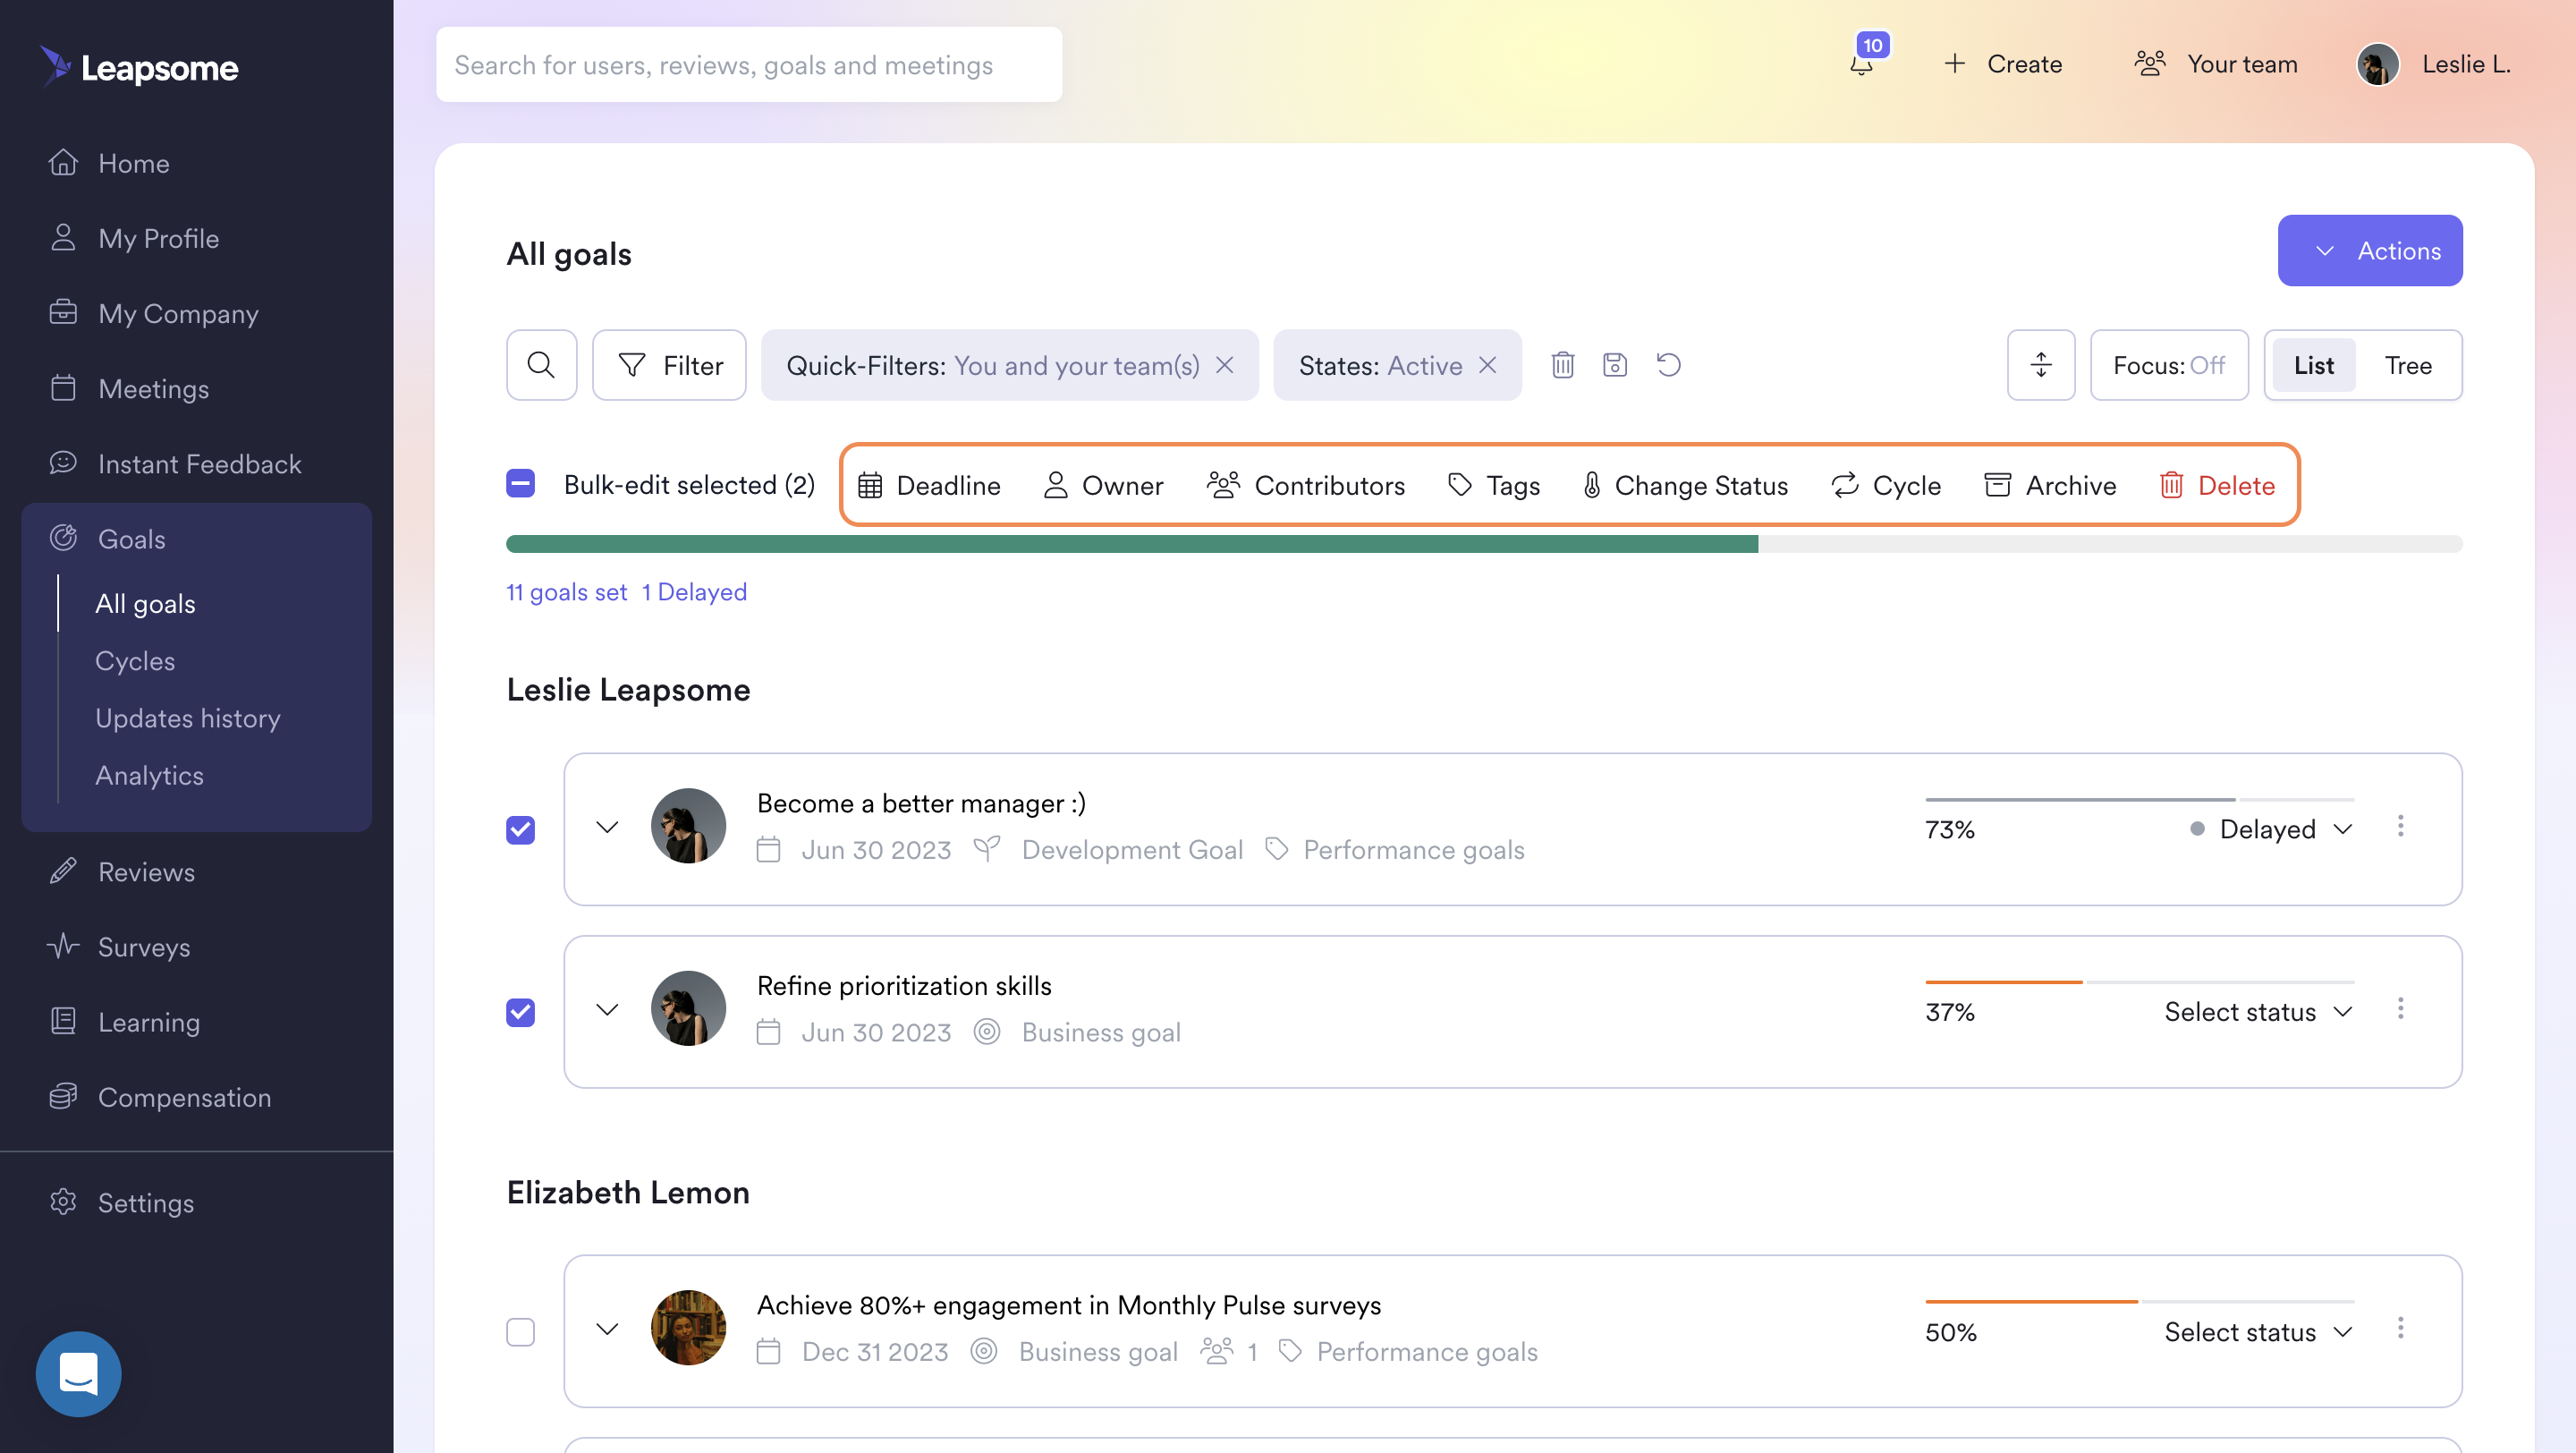Image resolution: width=2576 pixels, height=1453 pixels.
Task: Check Achieve 80%+ engagement goal
Action: tap(520, 1332)
